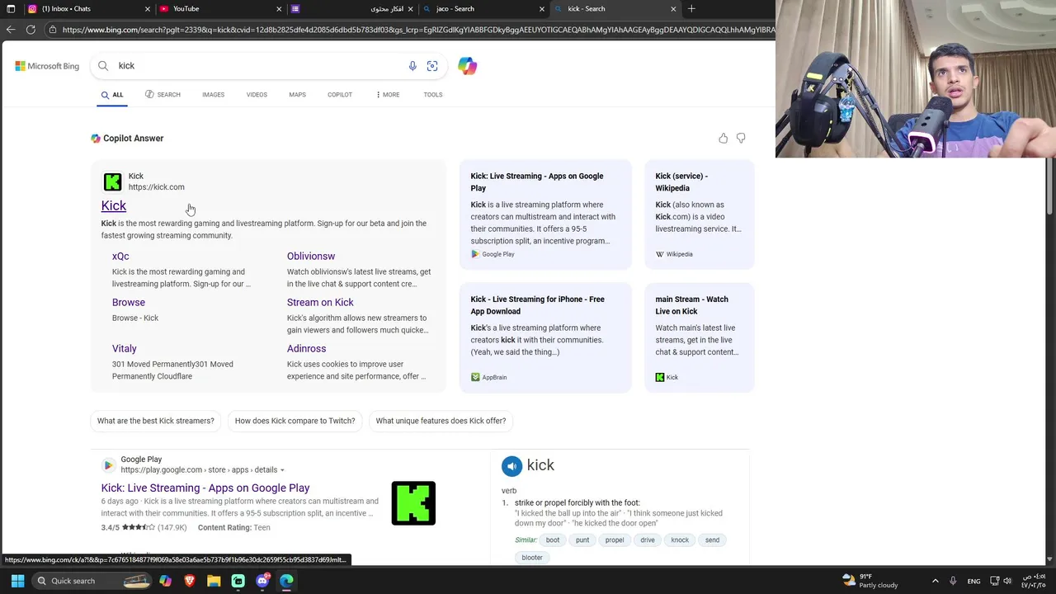The height and width of the screenshot is (594, 1056).
Task: Open Kick (service) Wikipedia card
Action: coord(699,214)
